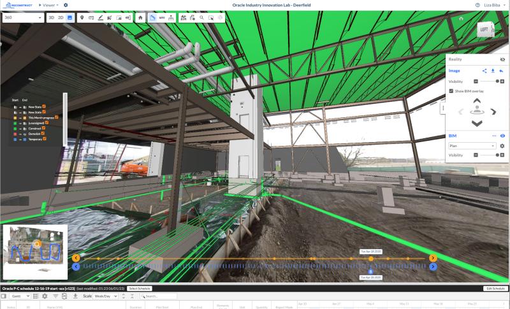Image resolution: width=510 pixels, height=309 pixels.
Task: Toggle the Construct legend checkbox
Action: coord(44,128)
